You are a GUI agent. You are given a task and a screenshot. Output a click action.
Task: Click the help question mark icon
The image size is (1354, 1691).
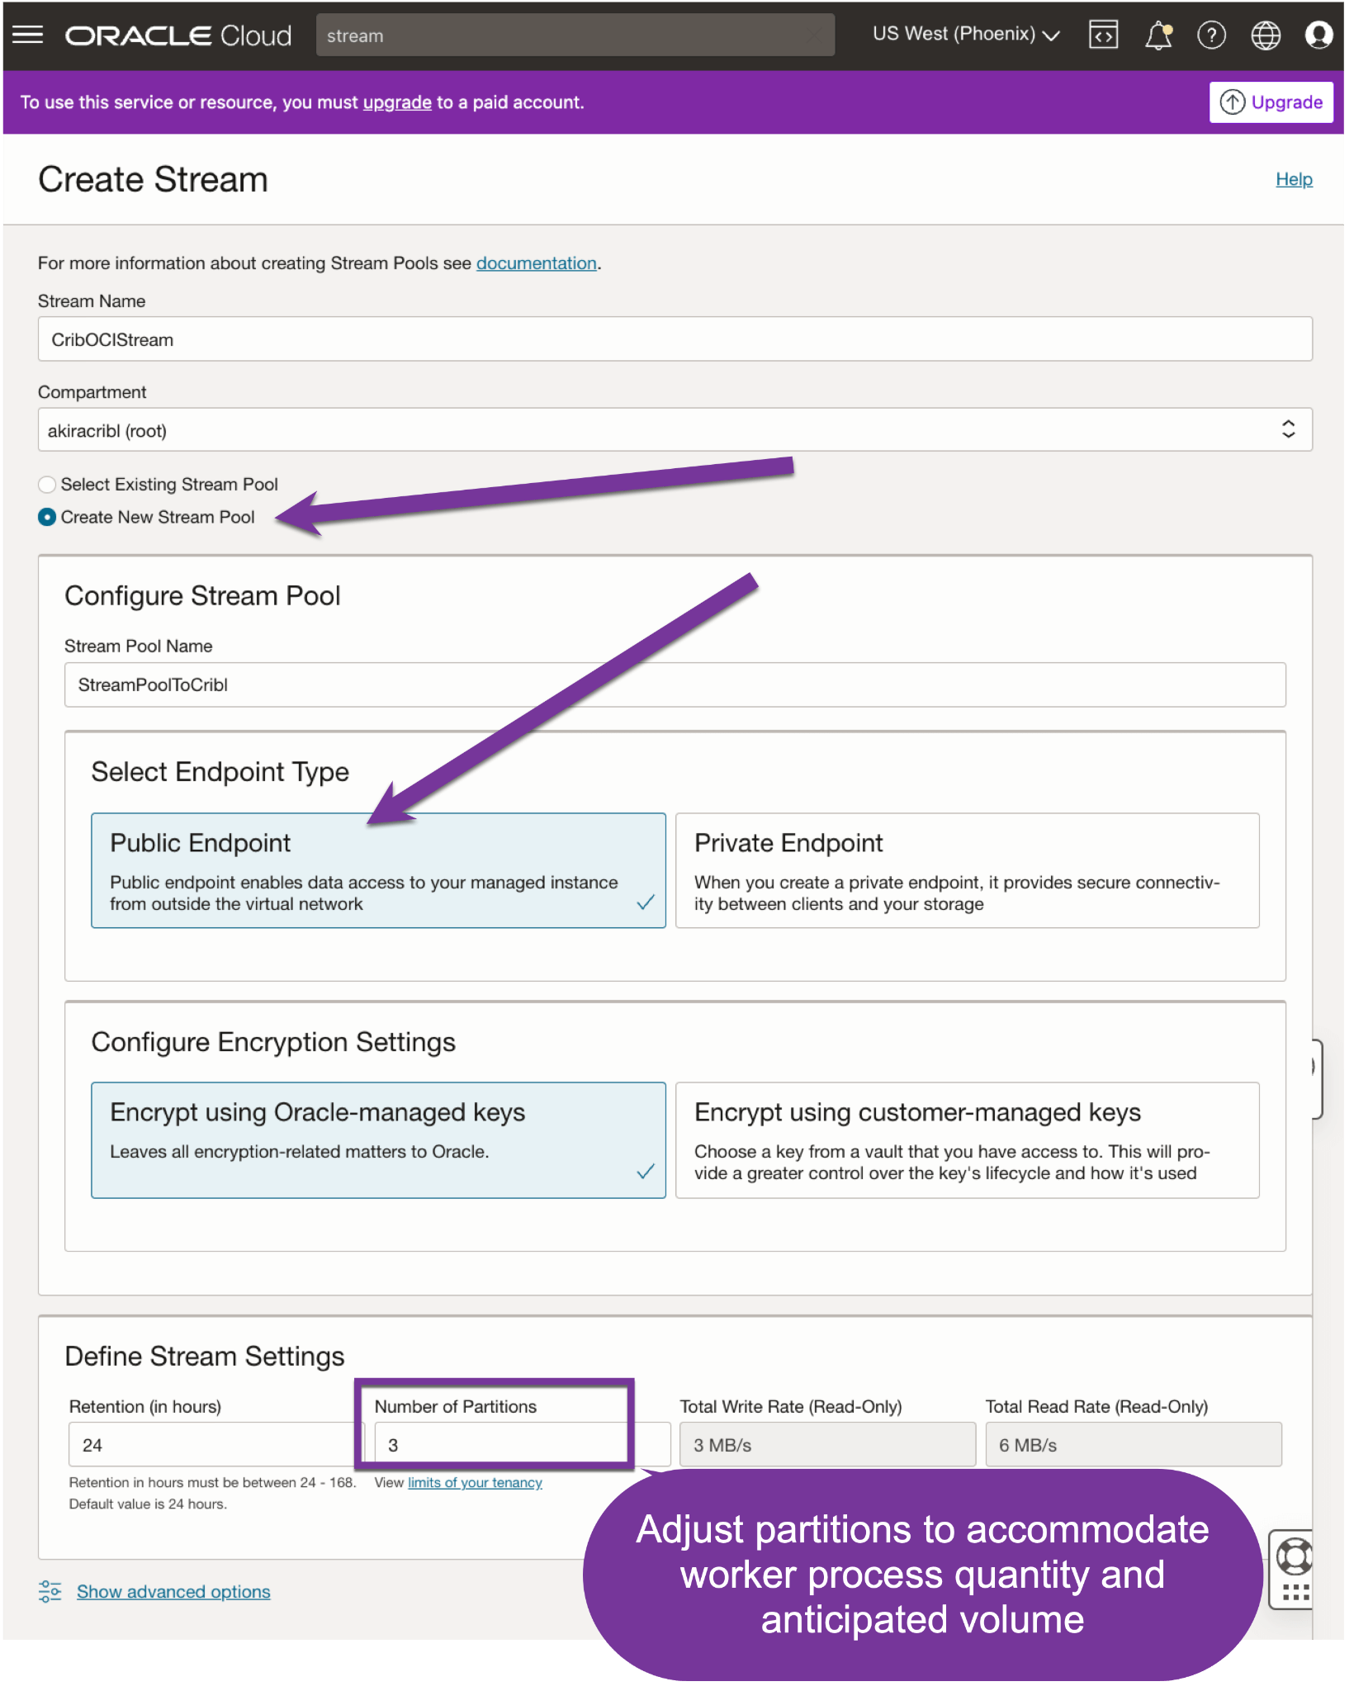[1211, 36]
